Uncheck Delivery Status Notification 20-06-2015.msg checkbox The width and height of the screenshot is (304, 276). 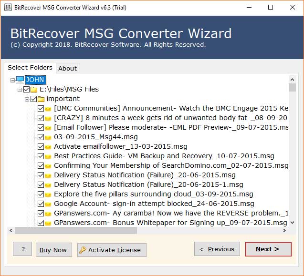pyautogui.click(x=41, y=175)
